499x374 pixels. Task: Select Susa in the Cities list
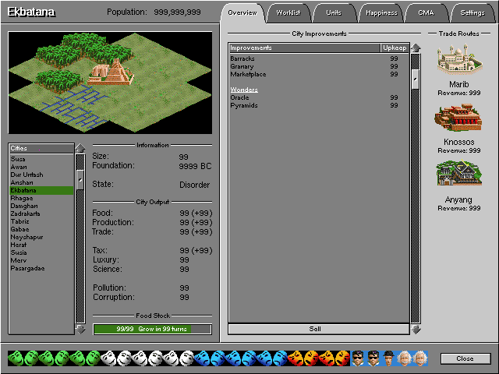point(41,159)
